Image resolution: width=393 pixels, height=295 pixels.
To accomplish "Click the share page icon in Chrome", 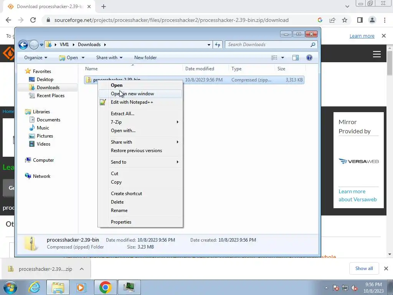I will (332, 20).
